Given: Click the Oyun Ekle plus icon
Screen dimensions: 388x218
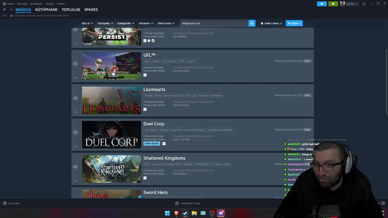Looking at the screenshot, I should point(5,203).
